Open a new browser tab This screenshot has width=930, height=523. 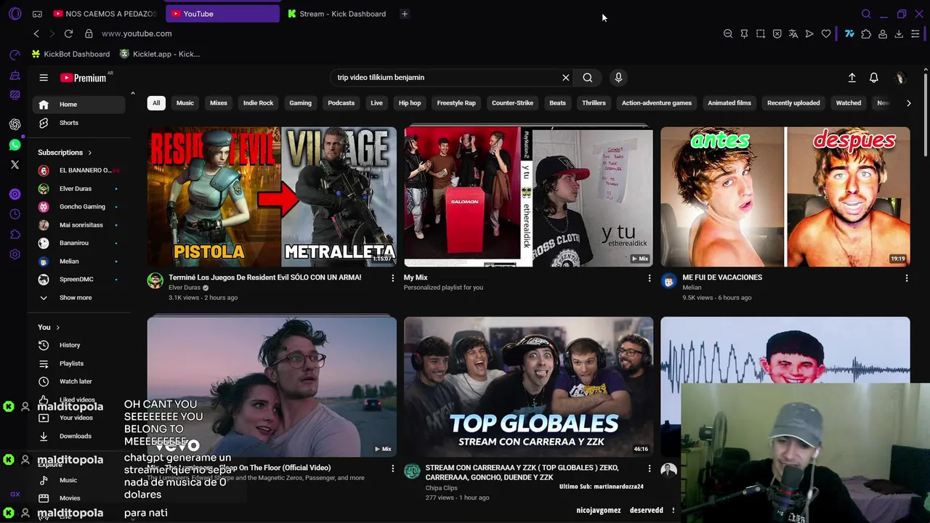tap(405, 14)
